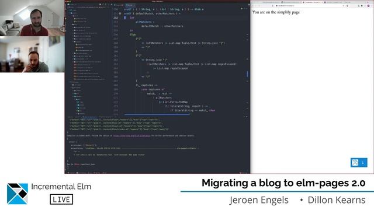This screenshot has height=210, width=374.
Task: Click the top webcam video thumbnail
Action: [32, 18]
